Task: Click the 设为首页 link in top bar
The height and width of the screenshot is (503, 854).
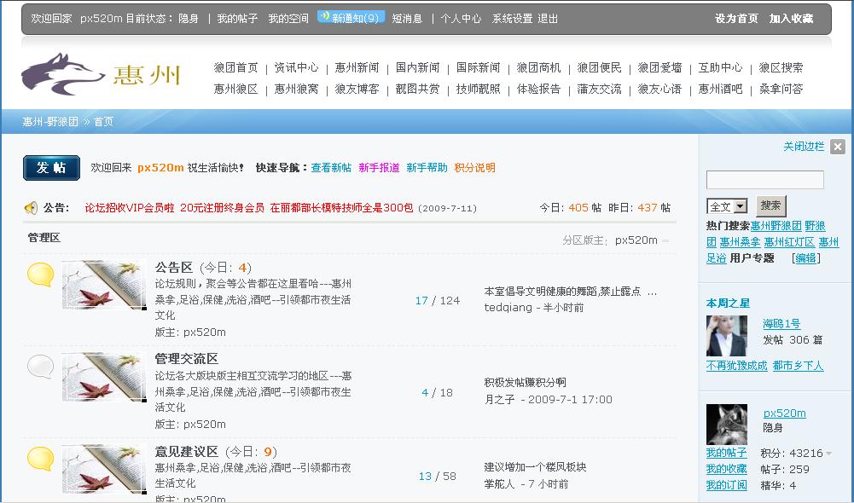Action: [x=736, y=18]
